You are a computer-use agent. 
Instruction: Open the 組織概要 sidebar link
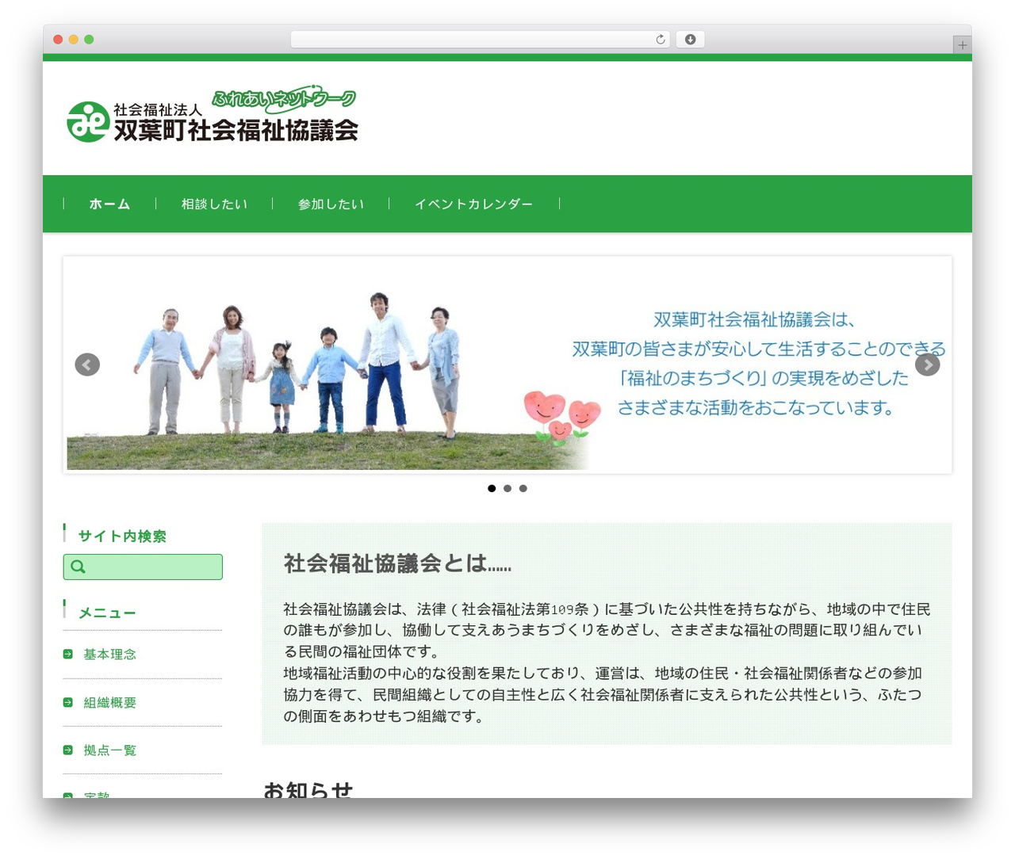(x=110, y=702)
